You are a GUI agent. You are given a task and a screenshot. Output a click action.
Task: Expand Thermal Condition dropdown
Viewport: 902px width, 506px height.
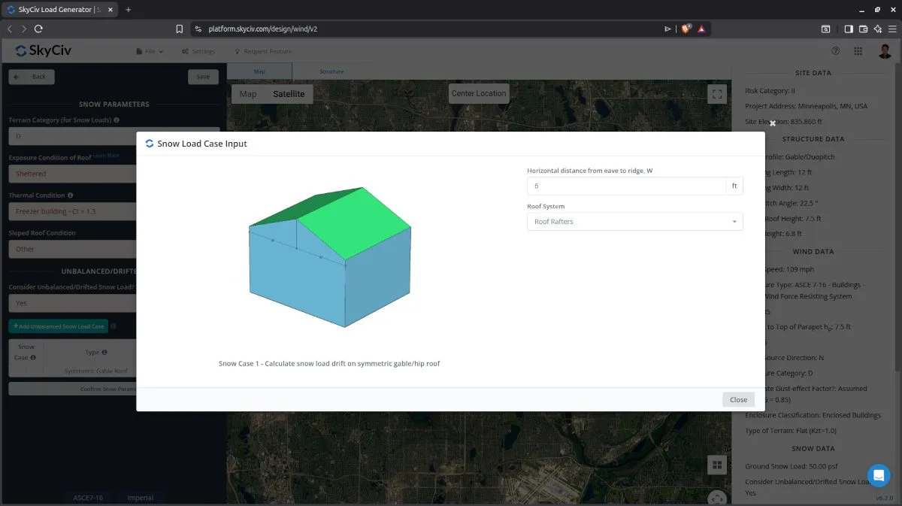point(73,211)
